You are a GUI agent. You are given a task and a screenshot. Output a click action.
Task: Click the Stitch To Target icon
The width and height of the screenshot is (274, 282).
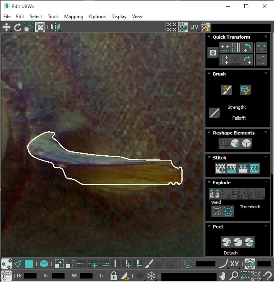pyautogui.click(x=221, y=168)
